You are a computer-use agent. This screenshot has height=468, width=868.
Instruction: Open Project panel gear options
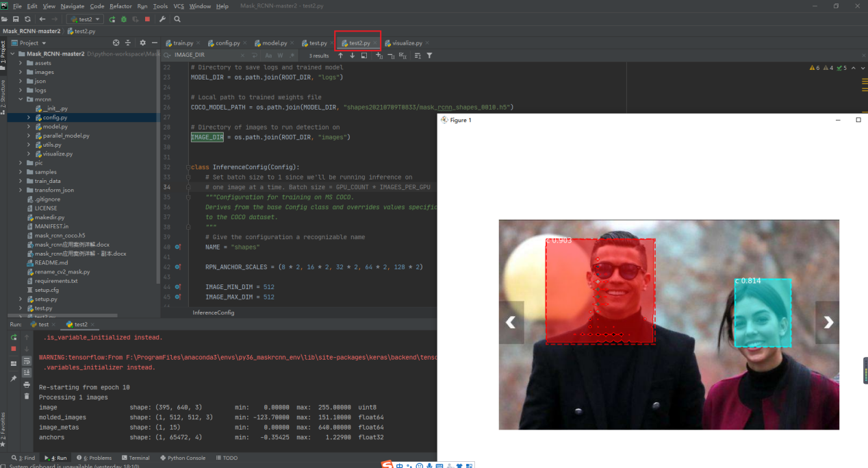click(142, 42)
